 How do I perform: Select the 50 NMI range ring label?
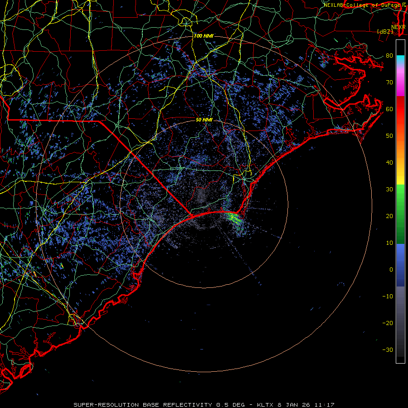click(x=204, y=120)
